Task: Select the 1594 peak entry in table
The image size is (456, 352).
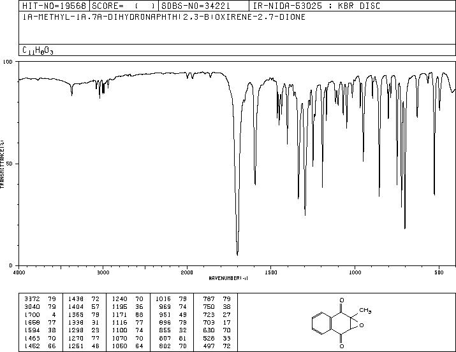Action: pos(40,330)
